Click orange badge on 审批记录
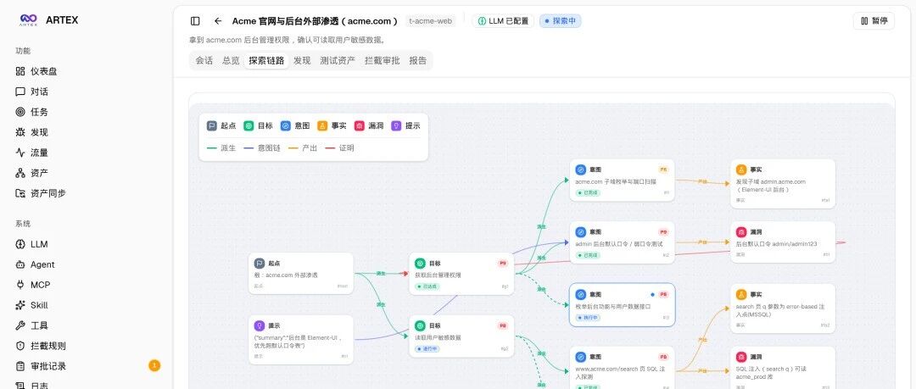This screenshot has width=916, height=389. pos(154,365)
